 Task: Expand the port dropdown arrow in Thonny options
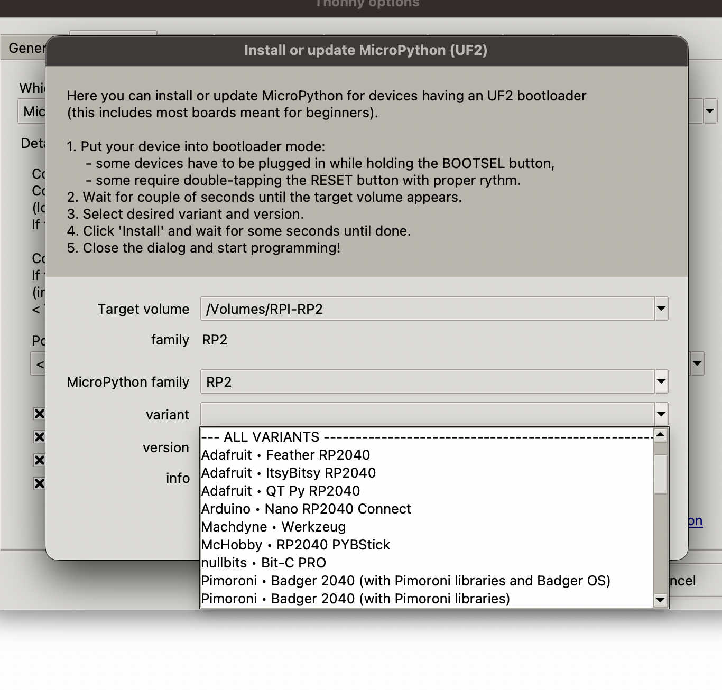[x=697, y=363]
